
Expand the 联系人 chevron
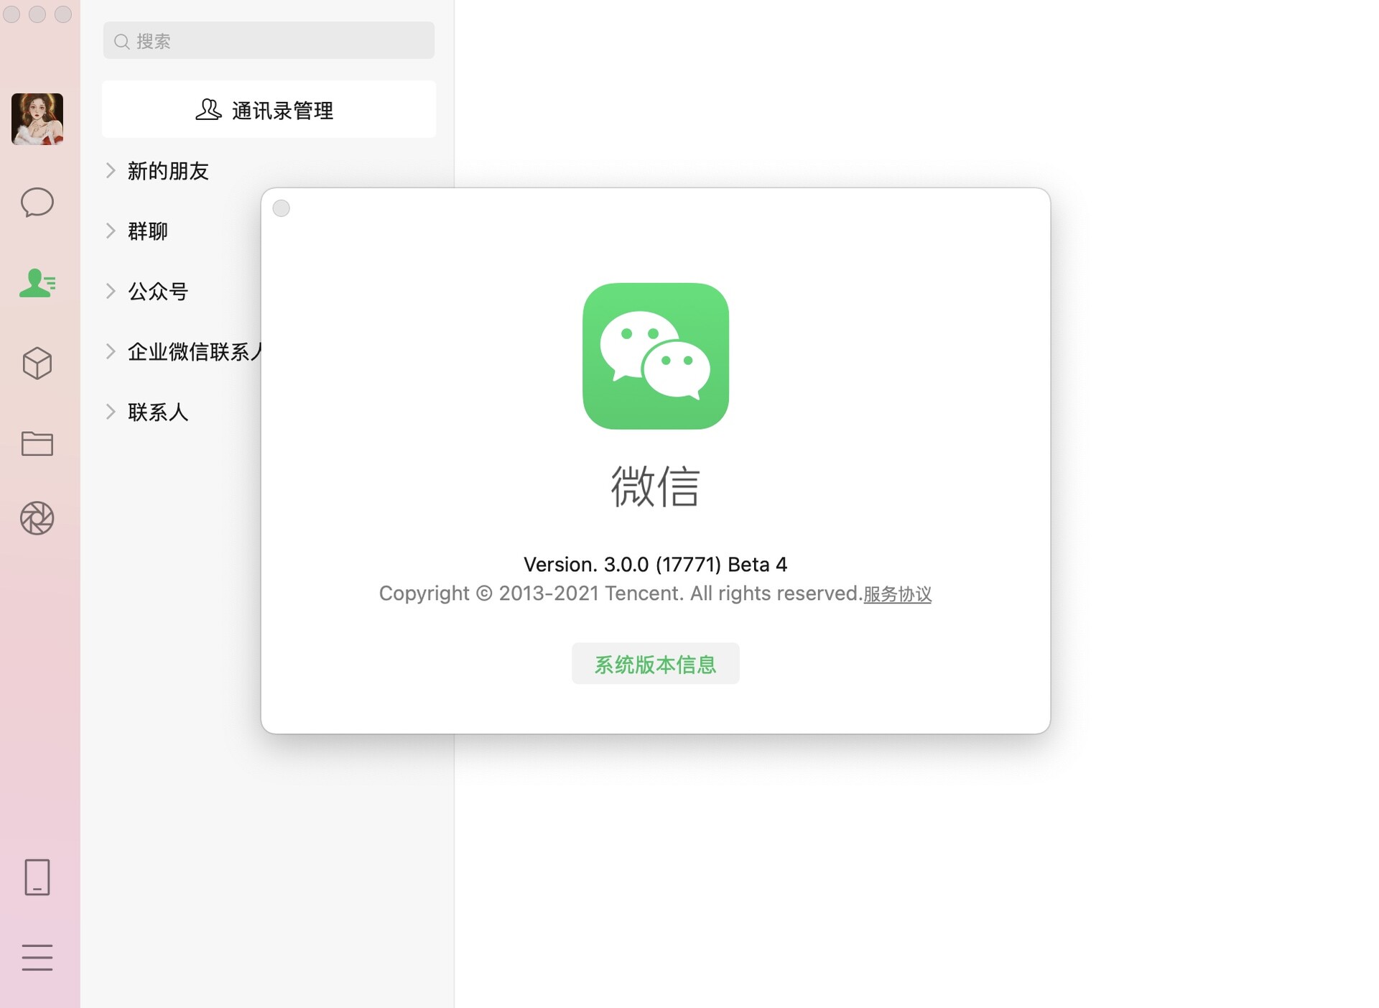tap(111, 412)
